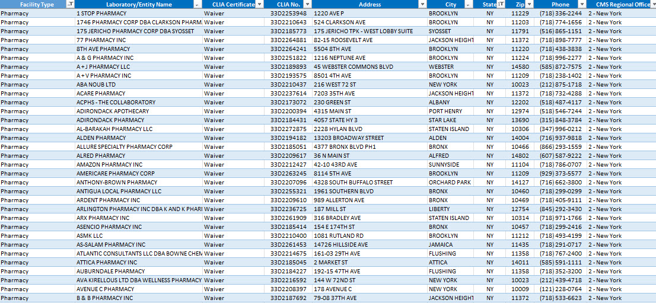
Task: Select the phone cell (121) 228-0764
Action: coord(561,289)
